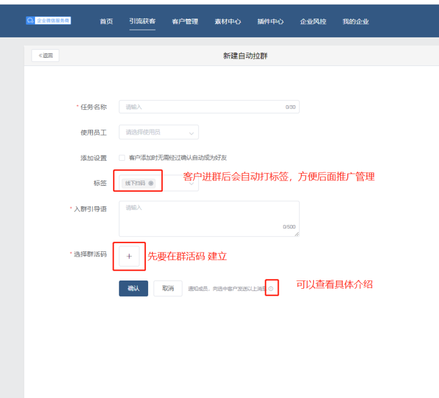Click the plus icon to add 群活码
The image size is (439, 398).
[x=129, y=256]
